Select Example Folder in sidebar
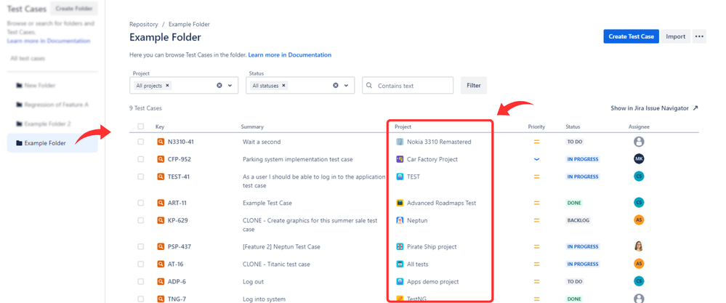 (x=52, y=143)
